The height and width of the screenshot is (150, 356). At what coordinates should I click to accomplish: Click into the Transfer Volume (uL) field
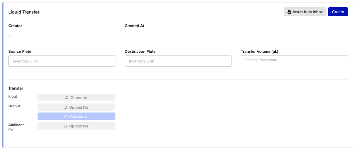tap(294, 60)
